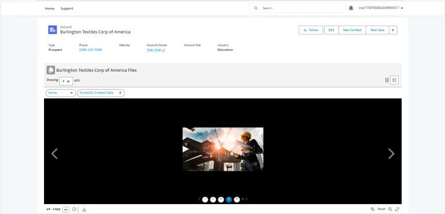
Task: Click the change-owner icon next to User User
Action: (164, 50)
